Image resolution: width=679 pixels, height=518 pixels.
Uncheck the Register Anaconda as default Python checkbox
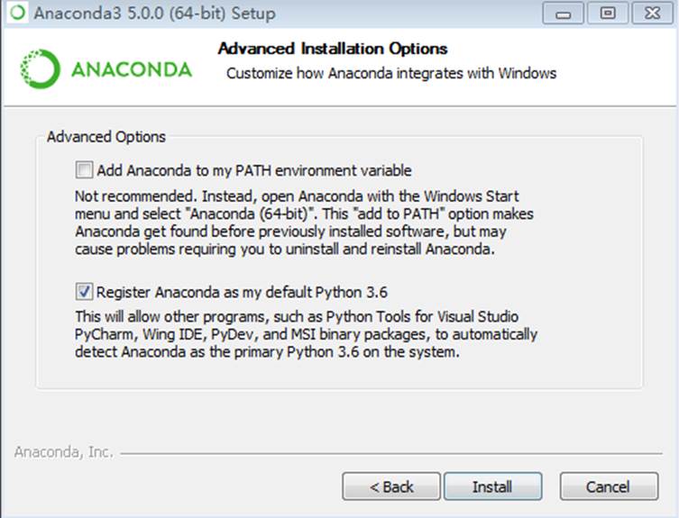[x=84, y=292]
